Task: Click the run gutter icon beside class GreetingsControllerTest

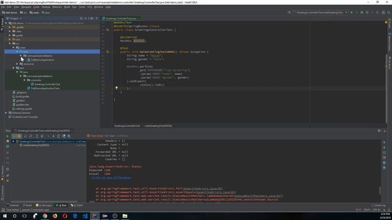Action: click(108, 30)
